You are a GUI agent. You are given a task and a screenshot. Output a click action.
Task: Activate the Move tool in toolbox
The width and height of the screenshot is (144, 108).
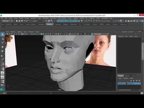(x=2, y=47)
